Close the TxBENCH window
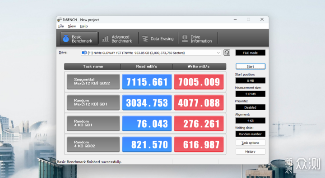This screenshot has height=178, width=325. (x=262, y=19)
